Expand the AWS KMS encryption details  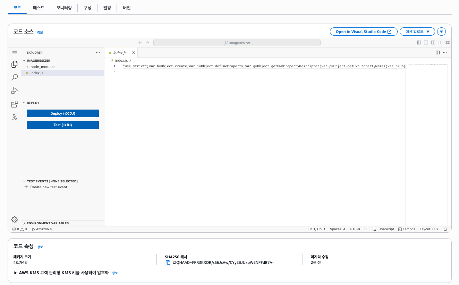pyautogui.click(x=16, y=273)
